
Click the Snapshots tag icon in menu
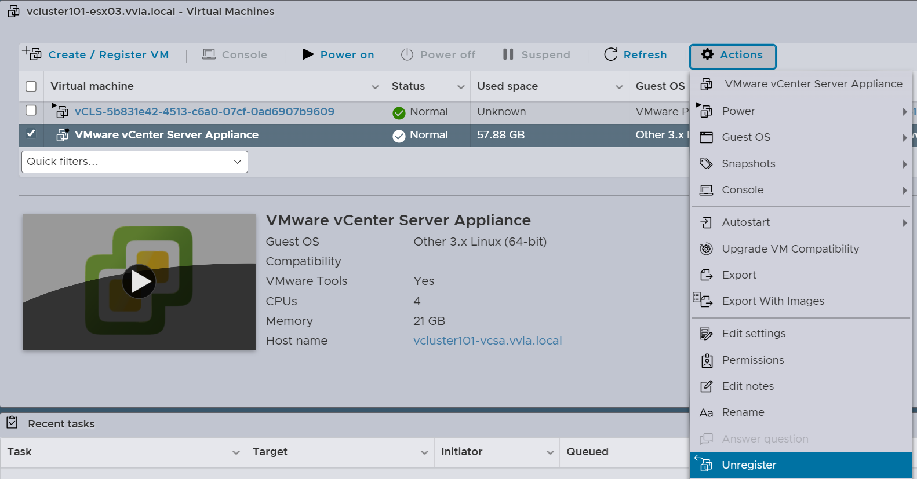(x=706, y=164)
